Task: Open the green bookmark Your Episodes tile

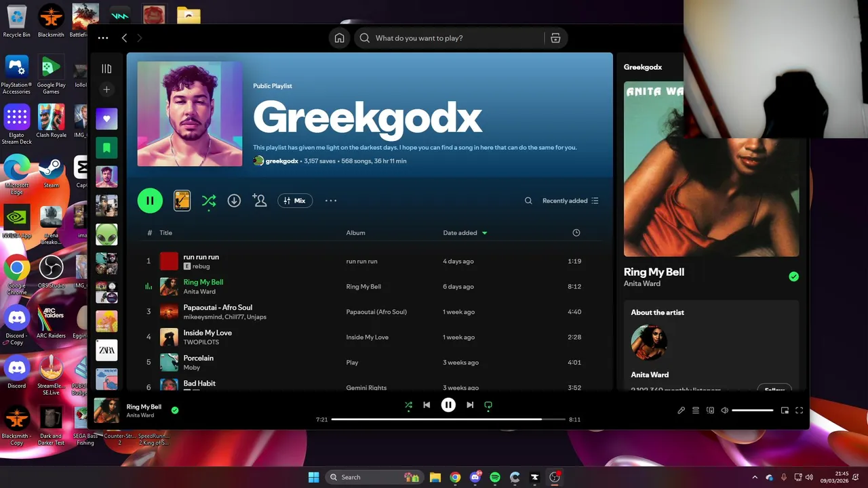Action: click(x=106, y=148)
